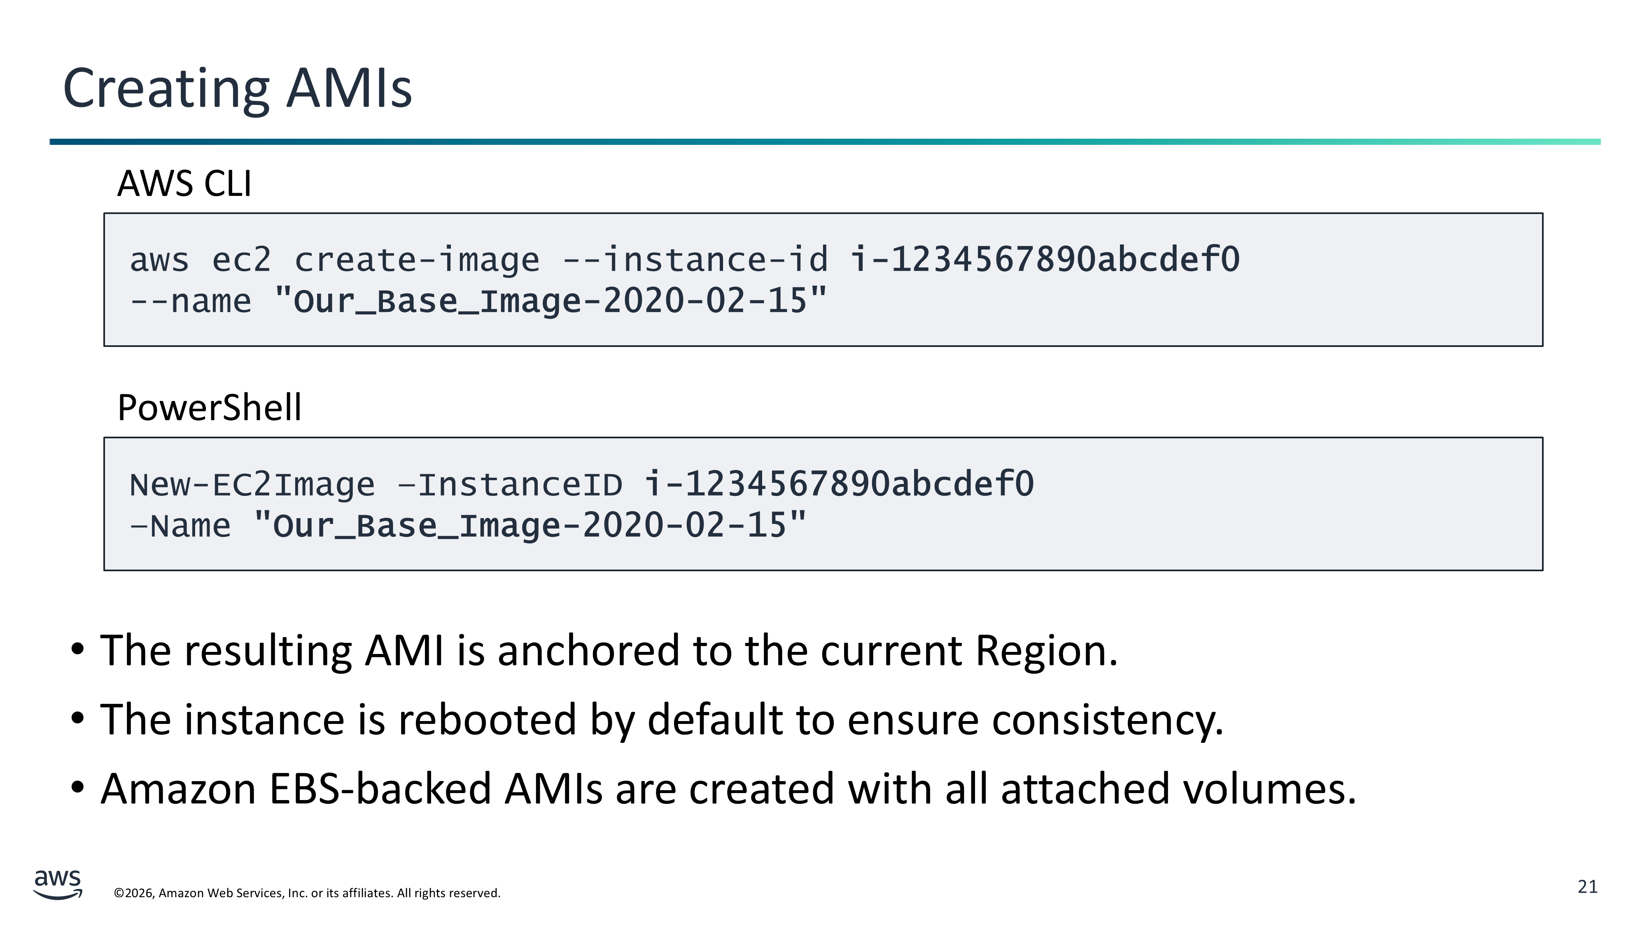Image resolution: width=1647 pixels, height=926 pixels.
Task: Click the bullet about the AMI's current Region
Action: [x=609, y=651]
